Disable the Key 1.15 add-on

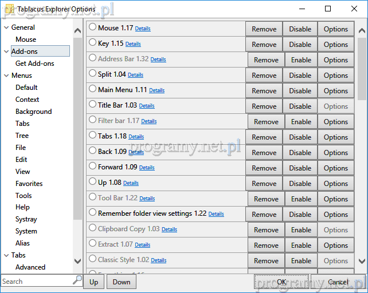[300, 45]
